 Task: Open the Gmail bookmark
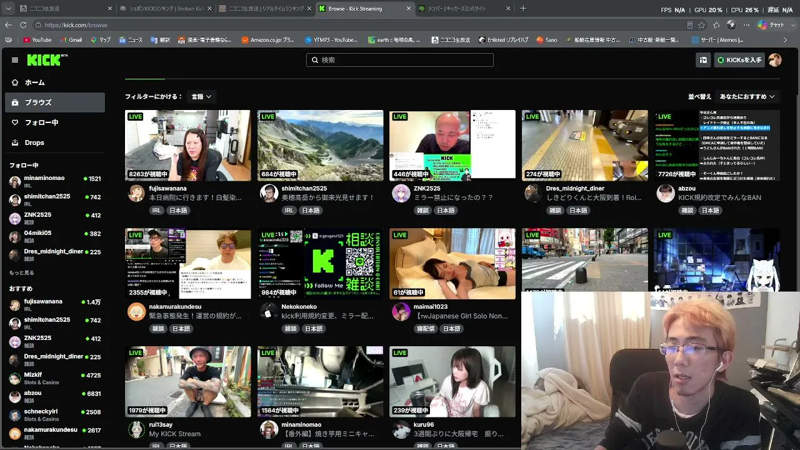click(x=71, y=40)
